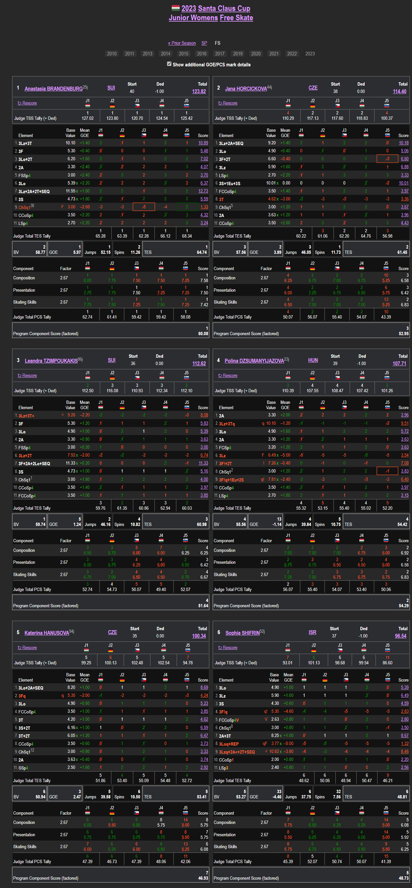The height and width of the screenshot is (888, 412).
Task: Select the 2010 season tab
Action: (x=111, y=54)
